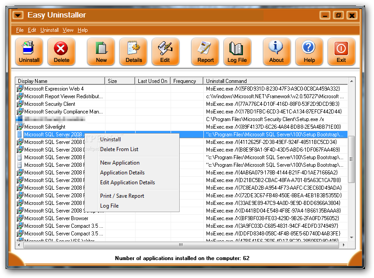Click command C:\Program Files\Microsoft Security Client\Setup.exe
374x278 pixels.
(265, 119)
